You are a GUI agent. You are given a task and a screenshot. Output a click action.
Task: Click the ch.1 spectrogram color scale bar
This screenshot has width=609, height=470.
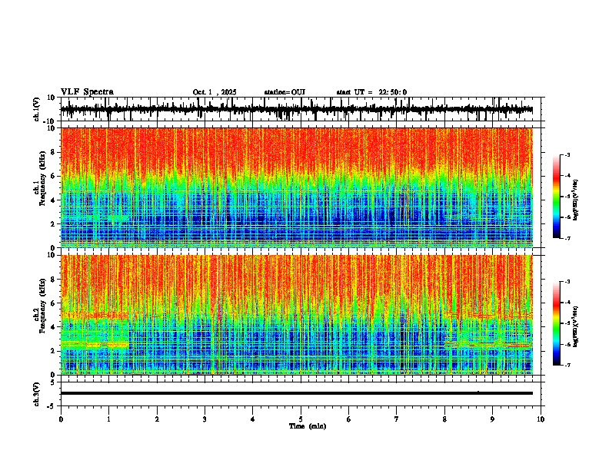tap(557, 197)
